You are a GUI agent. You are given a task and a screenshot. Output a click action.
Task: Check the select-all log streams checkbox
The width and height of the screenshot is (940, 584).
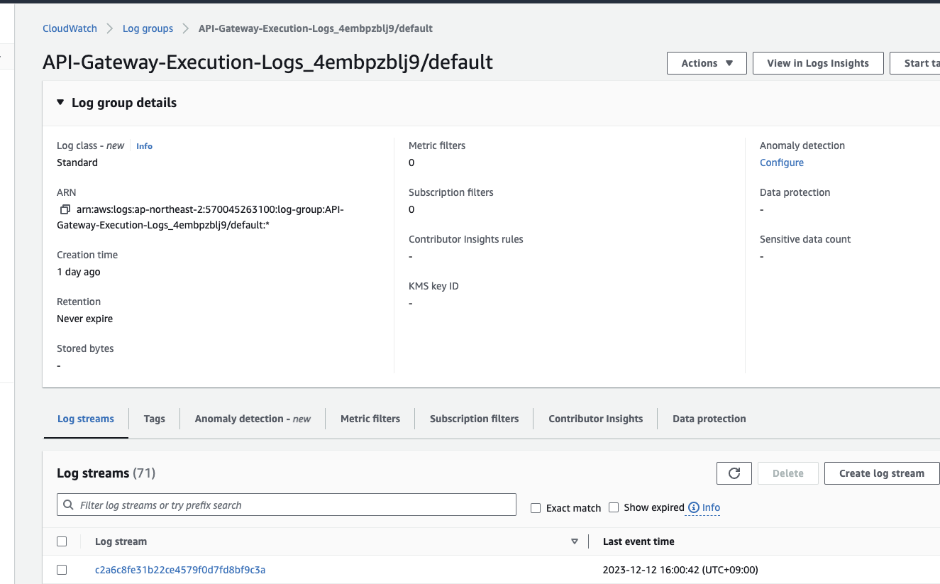tap(62, 541)
